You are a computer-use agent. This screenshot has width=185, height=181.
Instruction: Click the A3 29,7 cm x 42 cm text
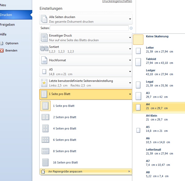(x=157, y=95)
